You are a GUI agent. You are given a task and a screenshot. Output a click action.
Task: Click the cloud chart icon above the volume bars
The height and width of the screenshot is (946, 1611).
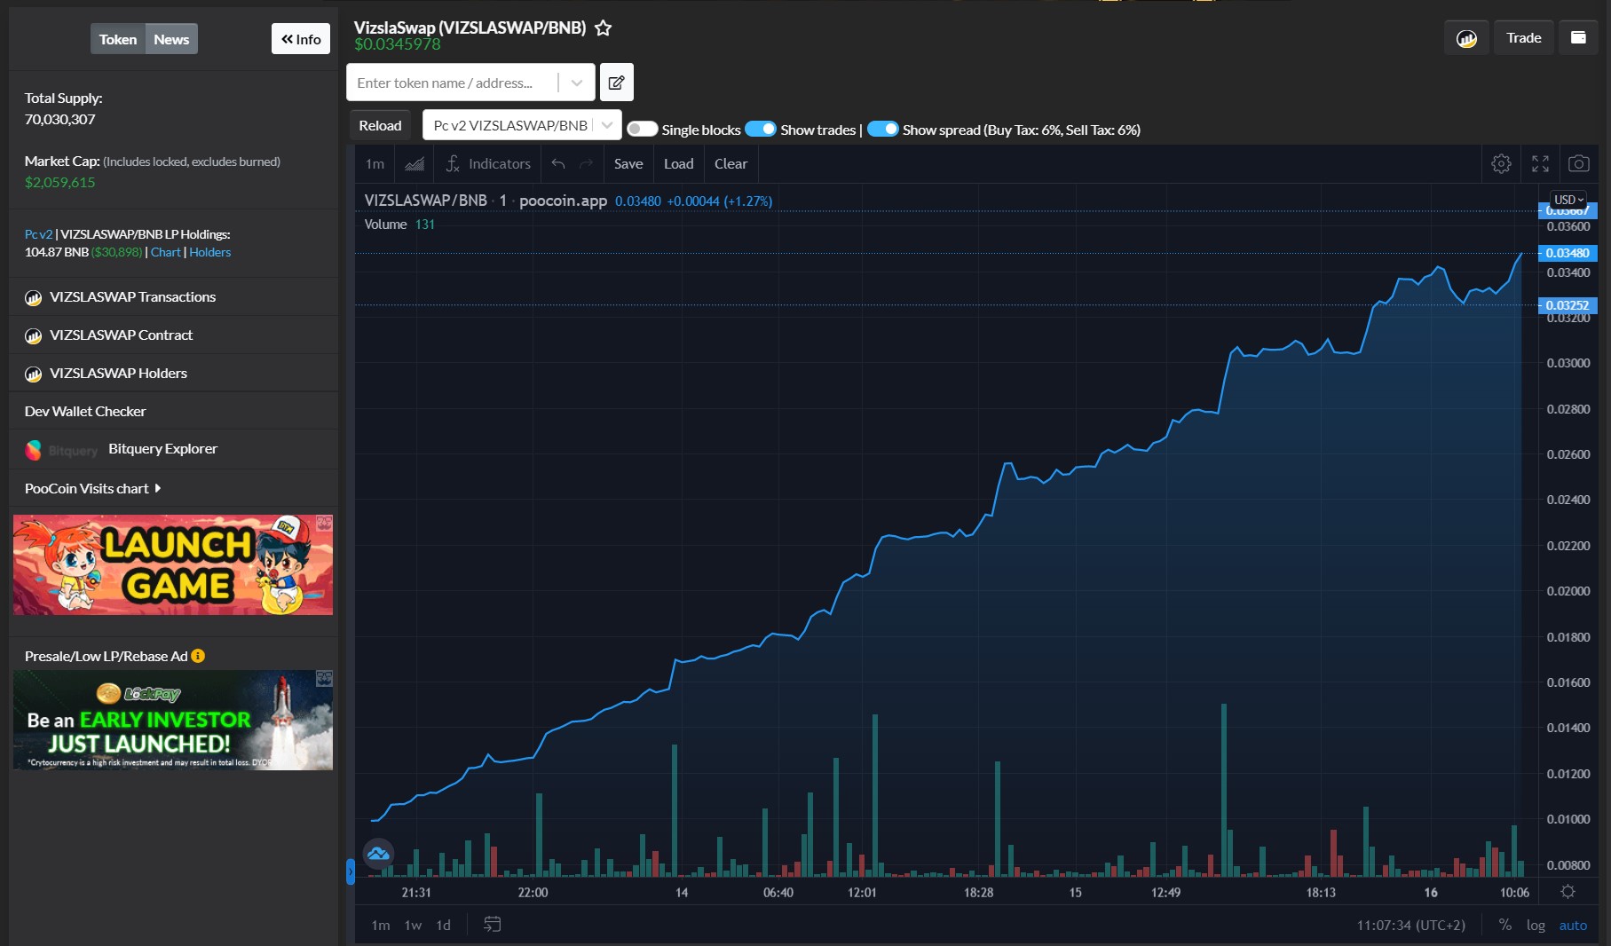(x=378, y=854)
